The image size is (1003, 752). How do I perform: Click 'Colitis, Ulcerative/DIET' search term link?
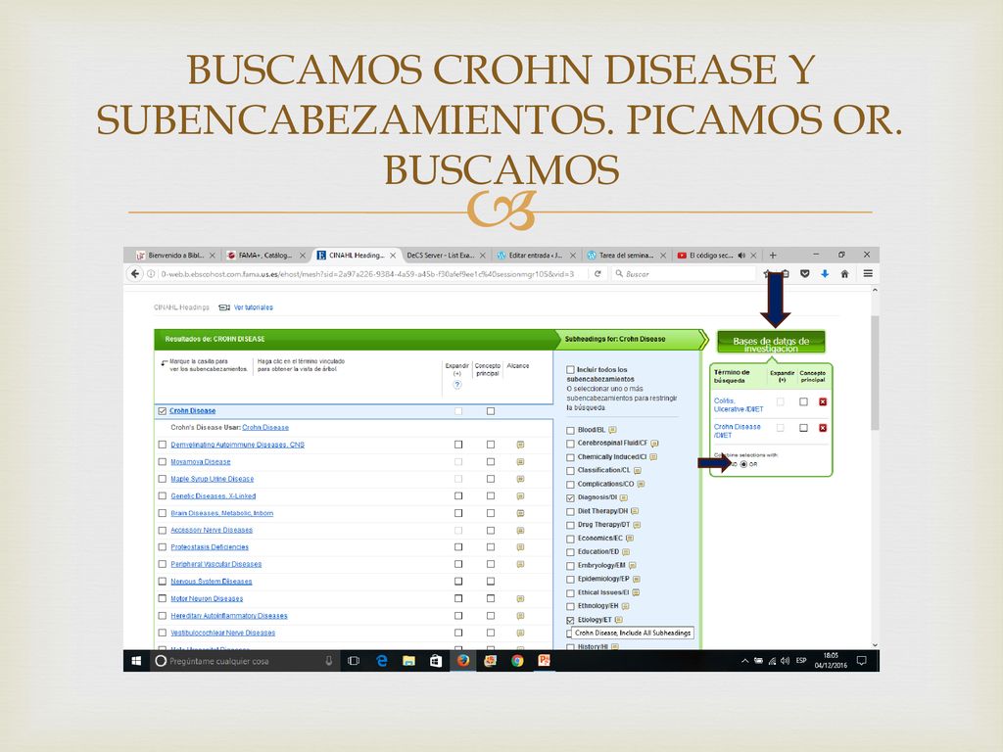pyautogui.click(x=739, y=404)
